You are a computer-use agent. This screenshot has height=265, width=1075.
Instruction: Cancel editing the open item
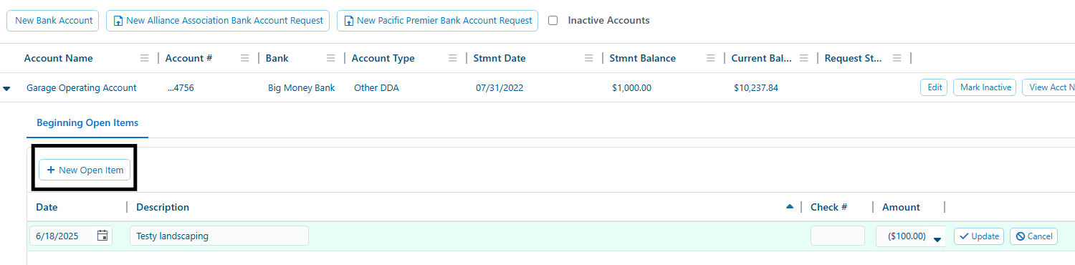pyautogui.click(x=1033, y=236)
